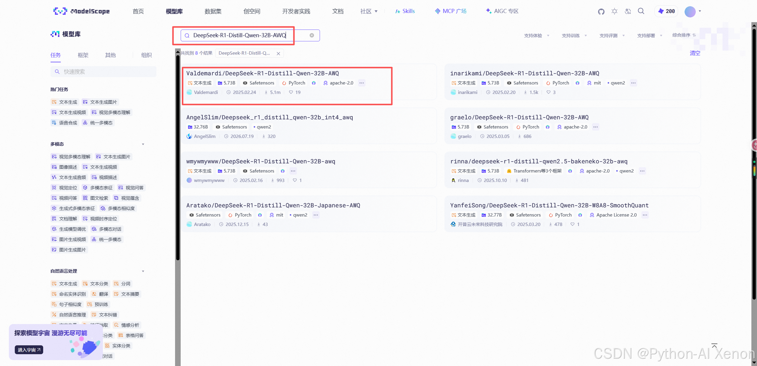Click the more tags icon on inarikami card
The height and width of the screenshot is (366, 757).
633,83
